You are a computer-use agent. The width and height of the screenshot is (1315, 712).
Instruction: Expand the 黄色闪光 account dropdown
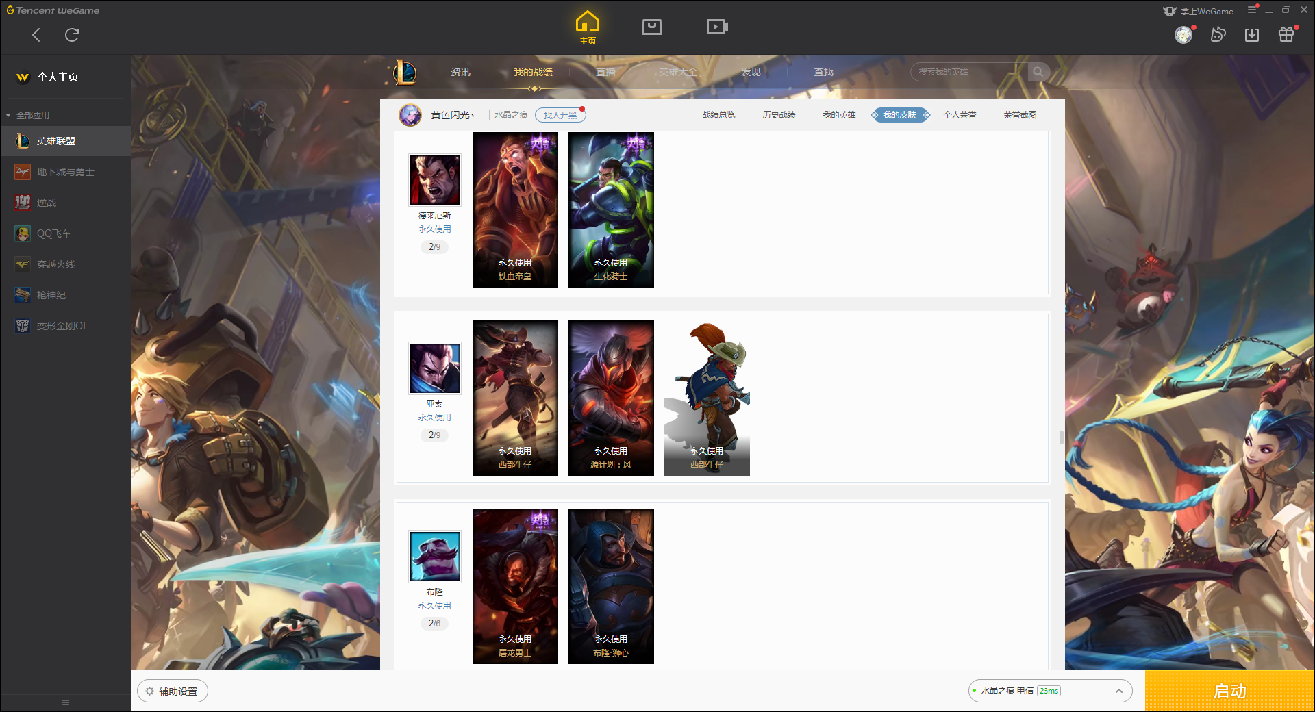click(473, 115)
